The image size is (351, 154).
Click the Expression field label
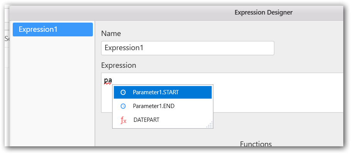pyautogui.click(x=119, y=65)
